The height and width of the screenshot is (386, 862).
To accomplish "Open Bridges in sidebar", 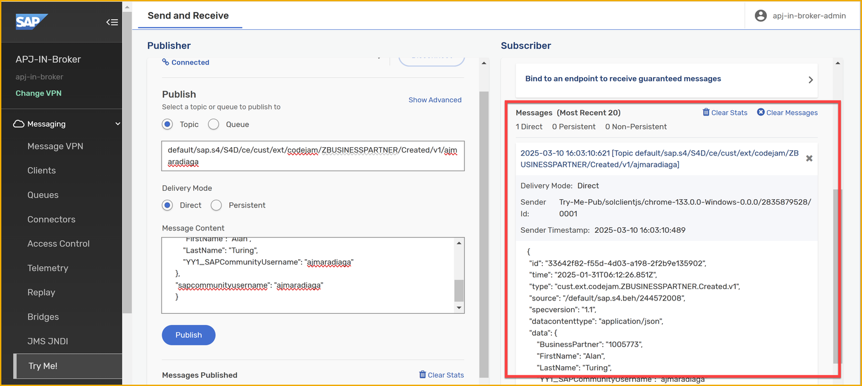I will [43, 317].
